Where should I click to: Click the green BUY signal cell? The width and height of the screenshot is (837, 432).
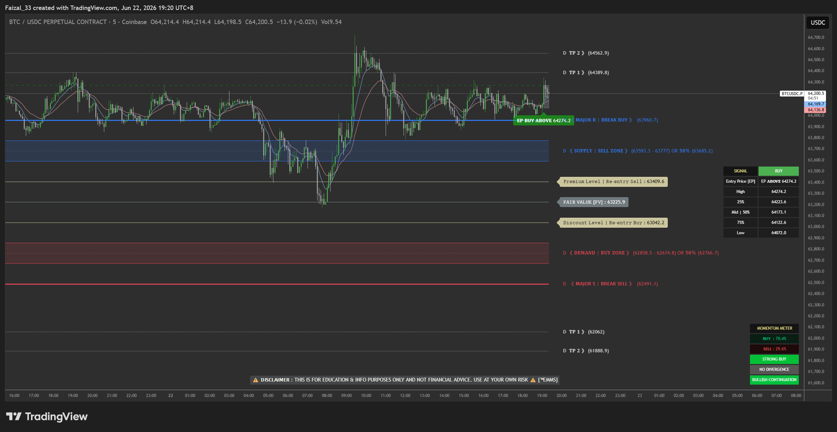[779, 171]
